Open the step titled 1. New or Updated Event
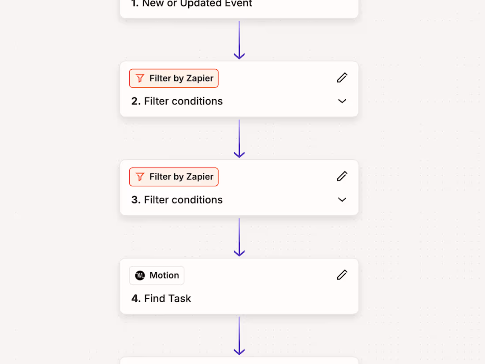Screen dimensions: 485x364 [239, 4]
